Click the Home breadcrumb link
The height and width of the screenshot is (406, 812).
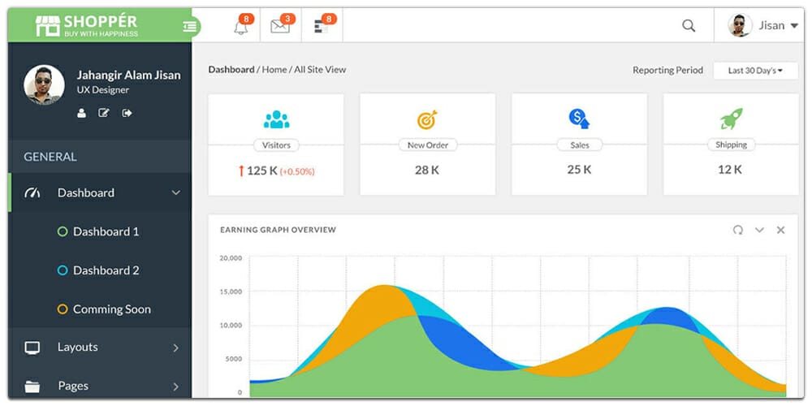pyautogui.click(x=274, y=69)
